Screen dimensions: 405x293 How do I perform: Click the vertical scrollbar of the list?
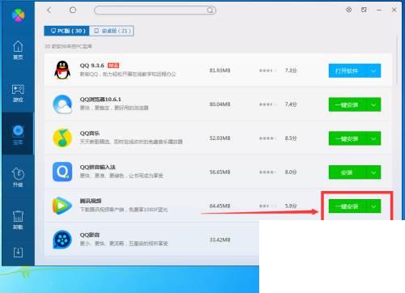397,59
